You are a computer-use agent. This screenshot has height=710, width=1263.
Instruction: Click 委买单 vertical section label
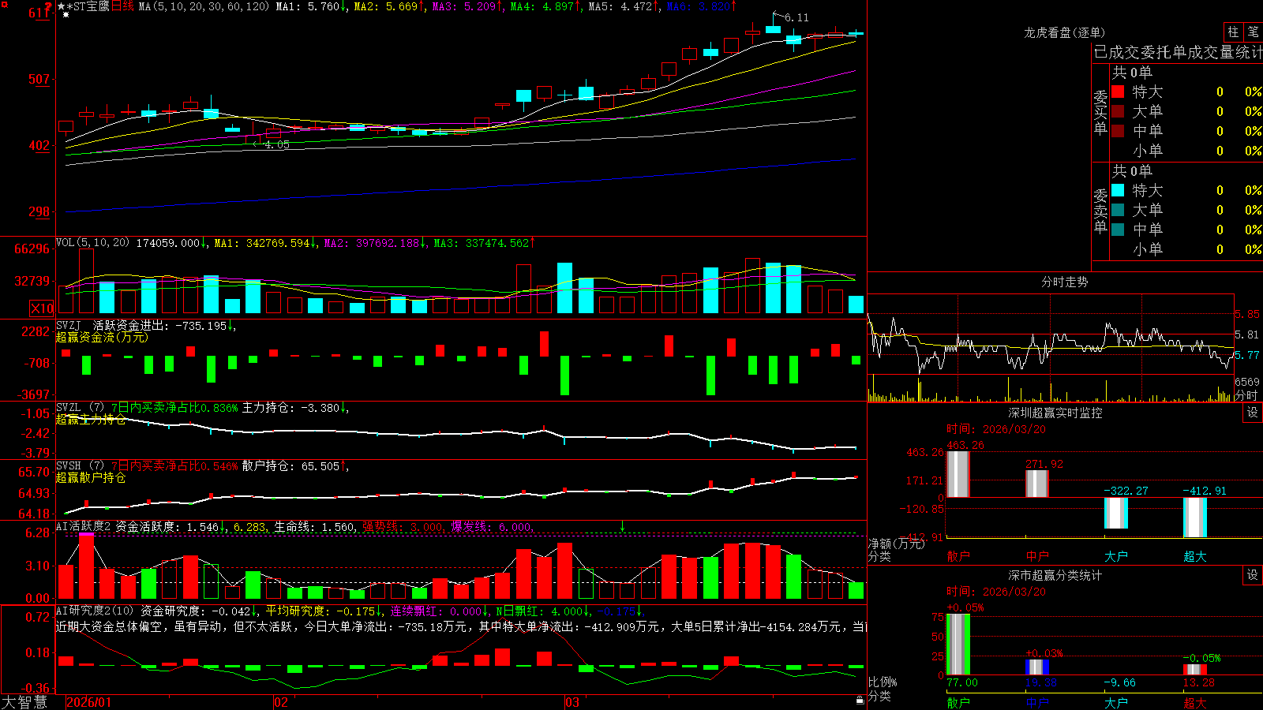1100,112
